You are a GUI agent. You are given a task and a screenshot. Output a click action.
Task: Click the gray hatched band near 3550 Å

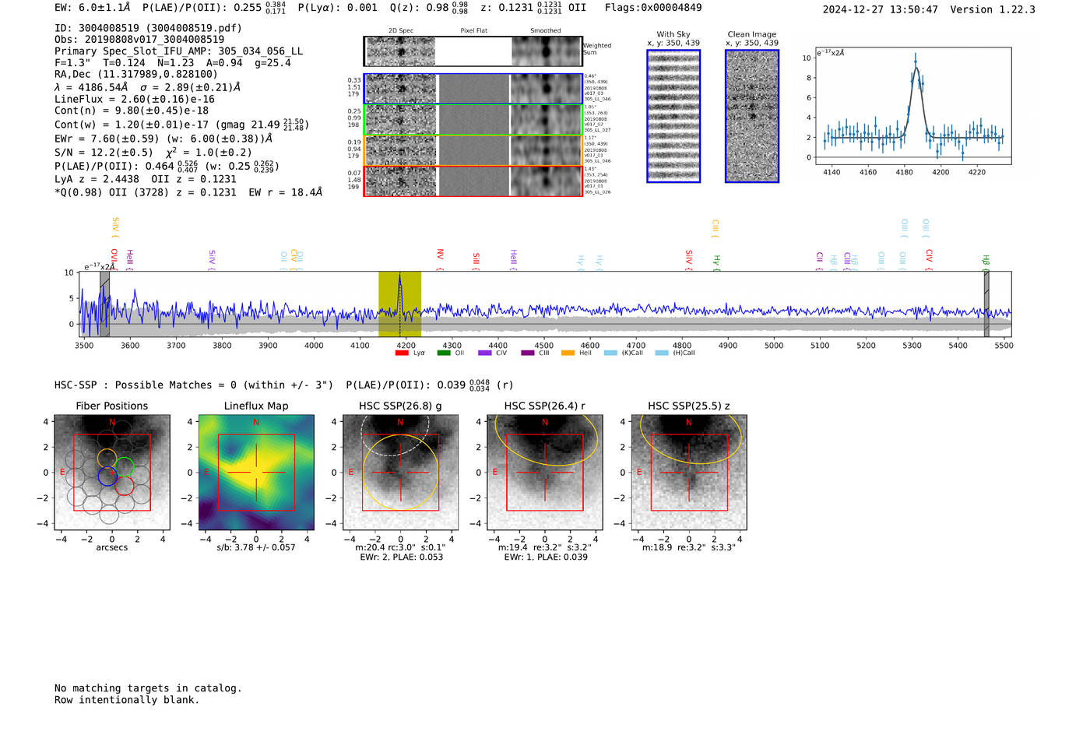104,304
